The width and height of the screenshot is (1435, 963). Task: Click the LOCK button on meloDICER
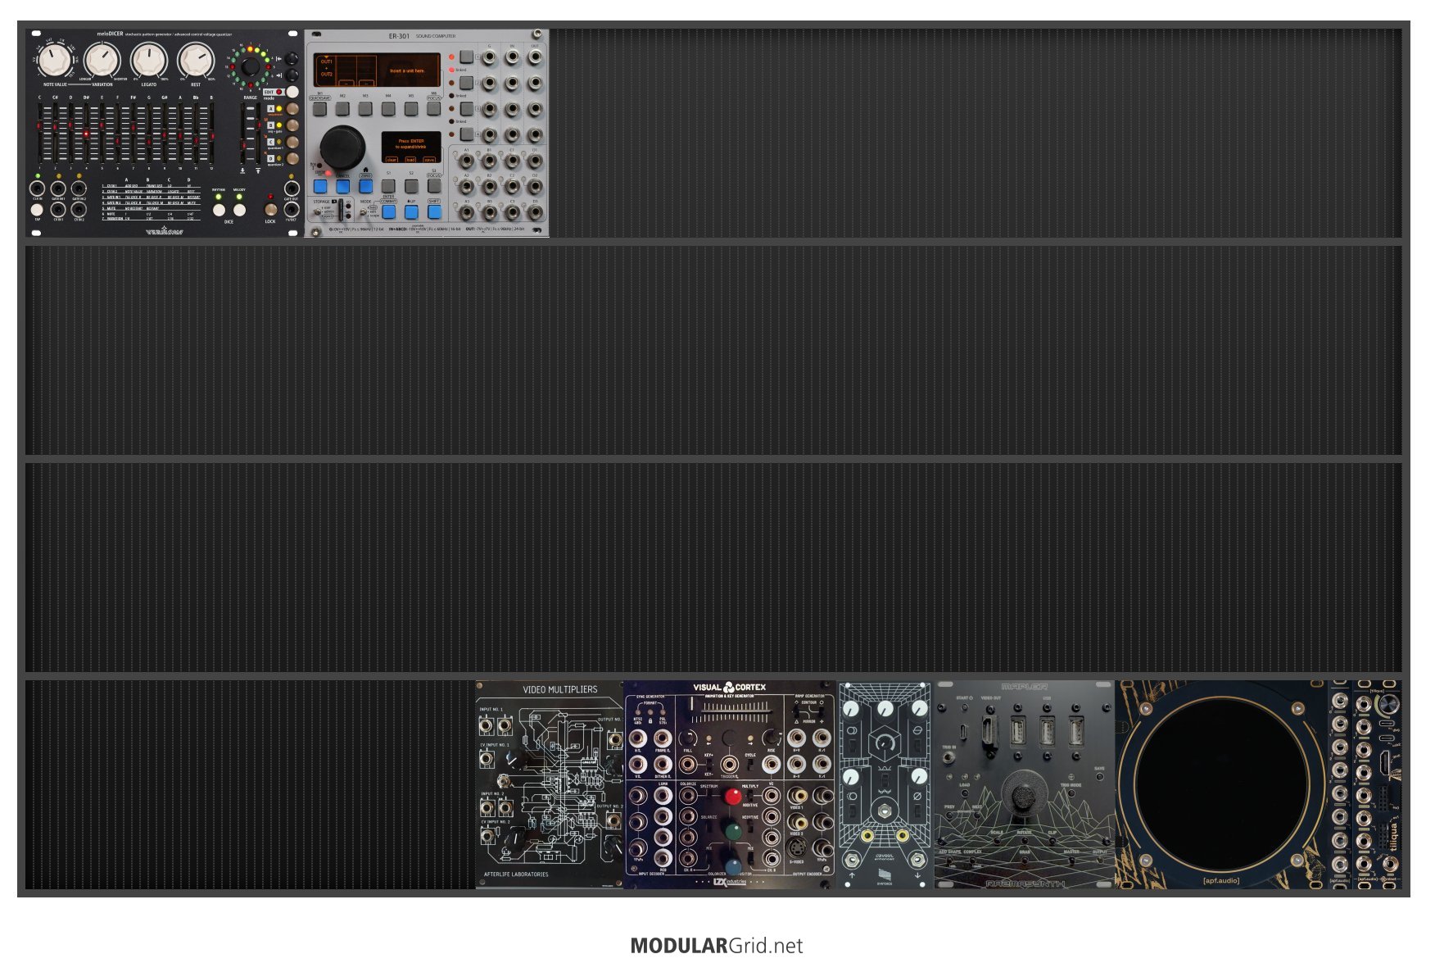(270, 209)
